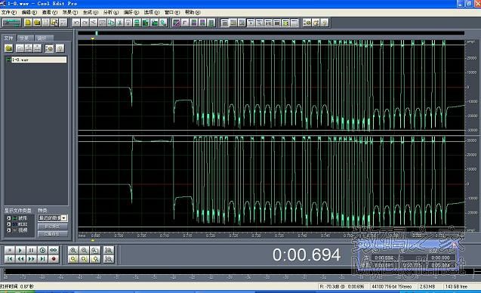This screenshot has width=481, height=293.
Task: Zoom out horizontally with the minus magnifier
Action: click(84, 251)
